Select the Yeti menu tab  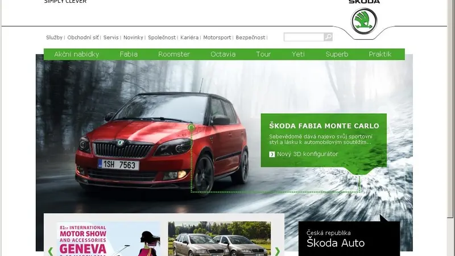tap(298, 54)
